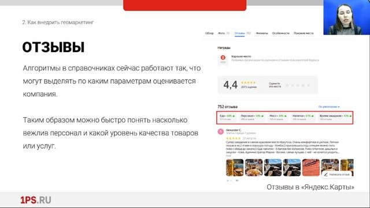Open the Филиалы tab
The height and width of the screenshot is (208, 370).
click(262, 34)
